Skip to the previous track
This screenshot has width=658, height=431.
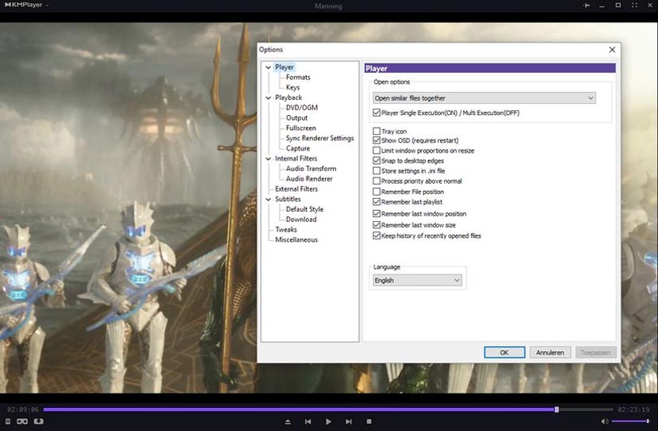(x=308, y=421)
